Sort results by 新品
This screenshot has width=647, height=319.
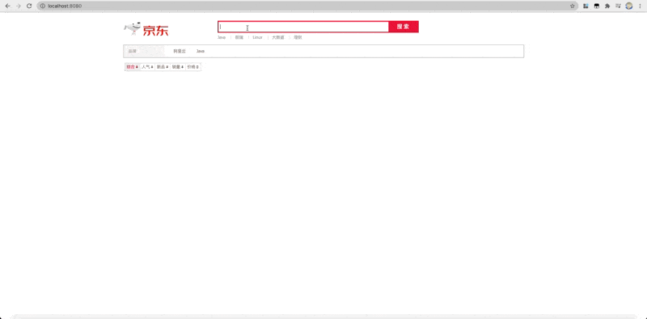coord(163,67)
